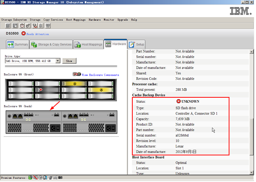Click the 'Yes' shared value
Viewport: 256px width, 182px height.
[178, 73]
